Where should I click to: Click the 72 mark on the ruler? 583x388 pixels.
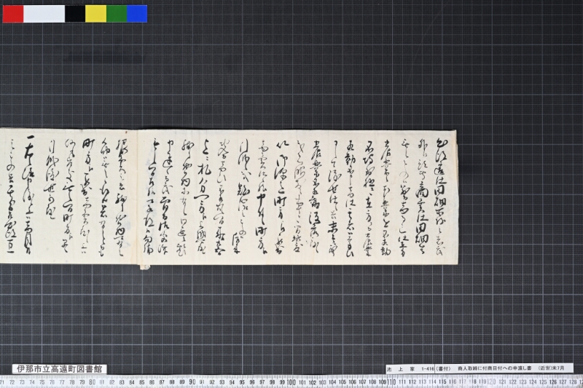click(x=12, y=382)
